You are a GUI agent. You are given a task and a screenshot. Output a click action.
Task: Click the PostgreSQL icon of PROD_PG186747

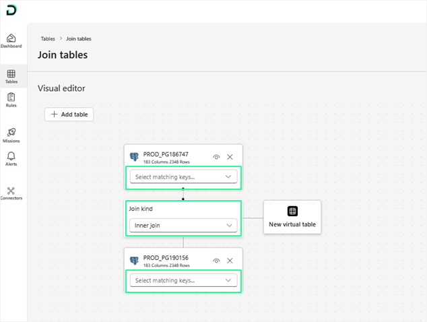point(134,157)
